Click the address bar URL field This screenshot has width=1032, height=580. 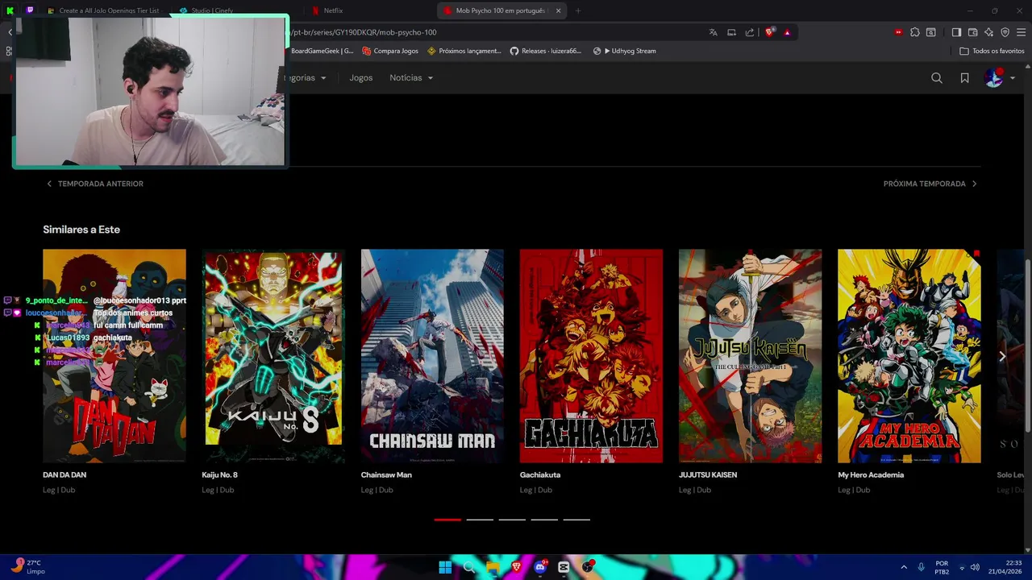click(492, 32)
